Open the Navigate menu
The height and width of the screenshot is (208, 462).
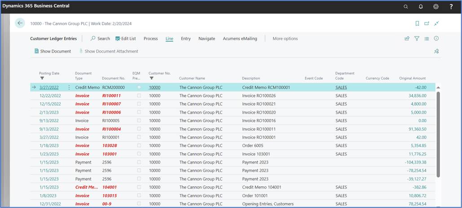(x=207, y=39)
